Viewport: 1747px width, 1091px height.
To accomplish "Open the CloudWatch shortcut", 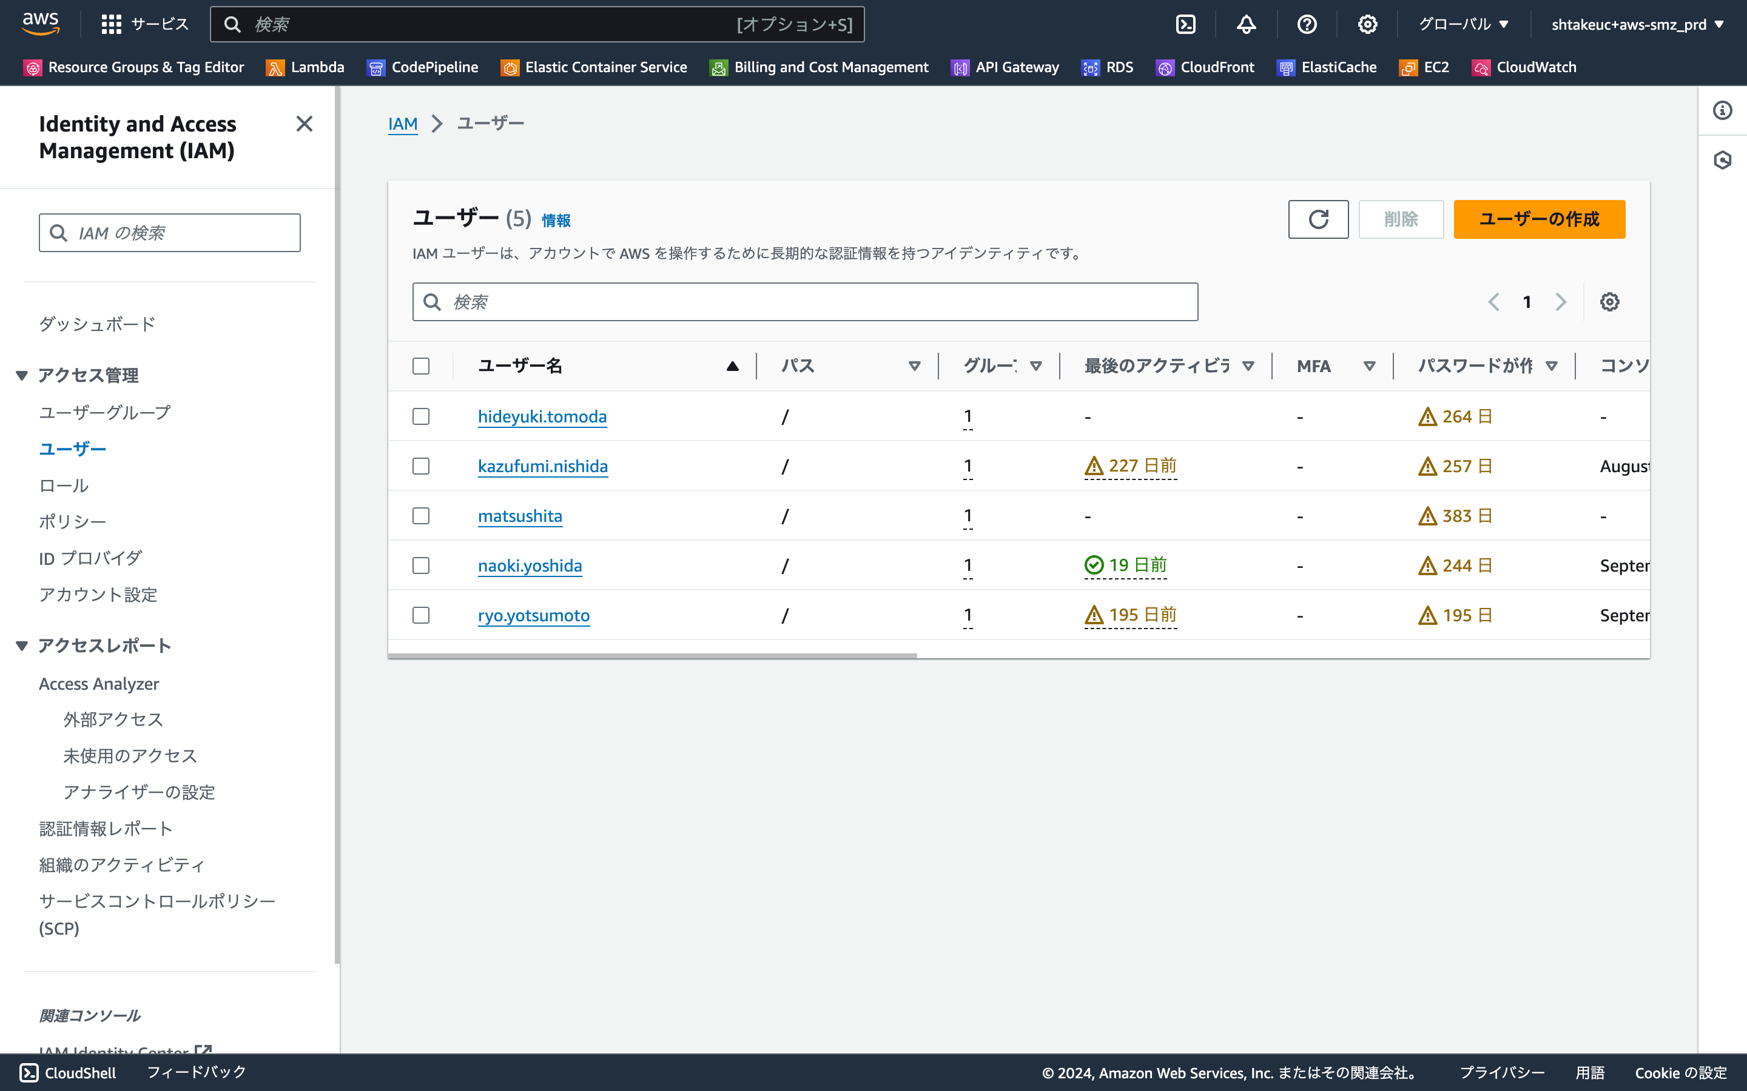I will 1524,67.
